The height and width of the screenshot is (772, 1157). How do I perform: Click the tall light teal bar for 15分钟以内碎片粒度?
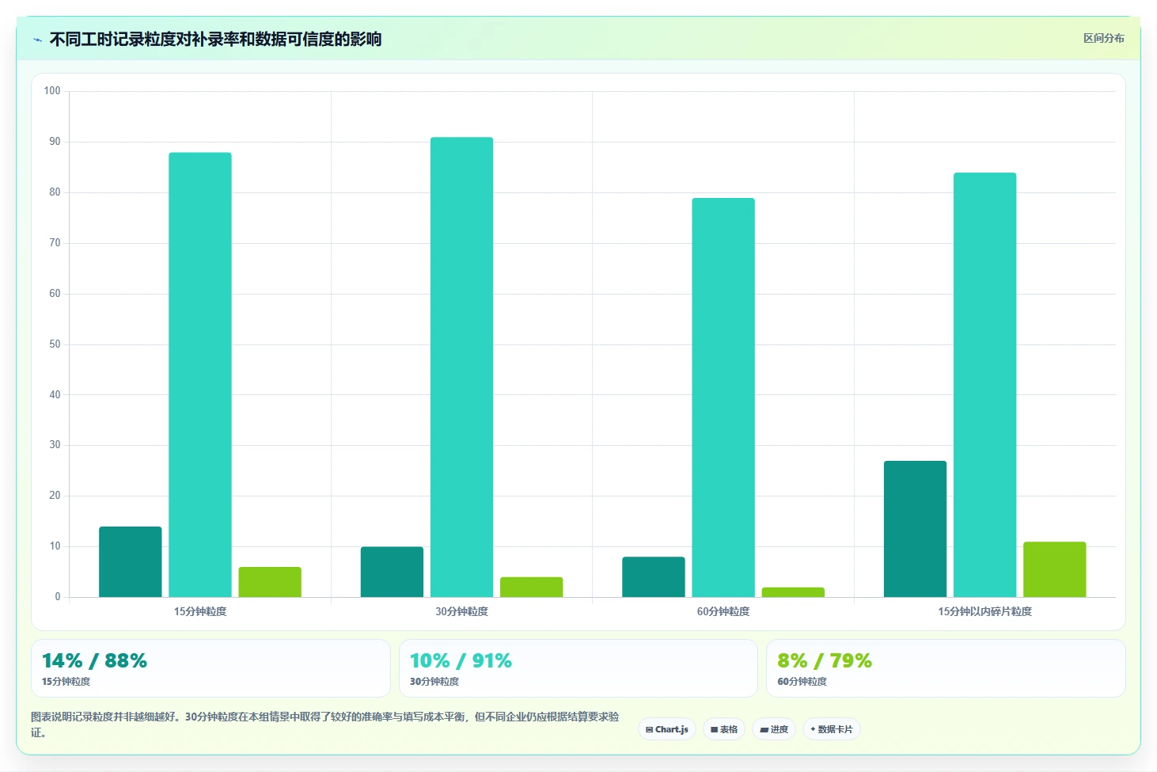(x=985, y=385)
